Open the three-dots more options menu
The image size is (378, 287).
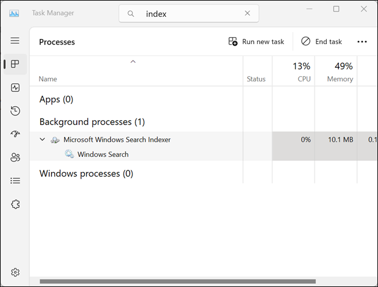coord(362,42)
